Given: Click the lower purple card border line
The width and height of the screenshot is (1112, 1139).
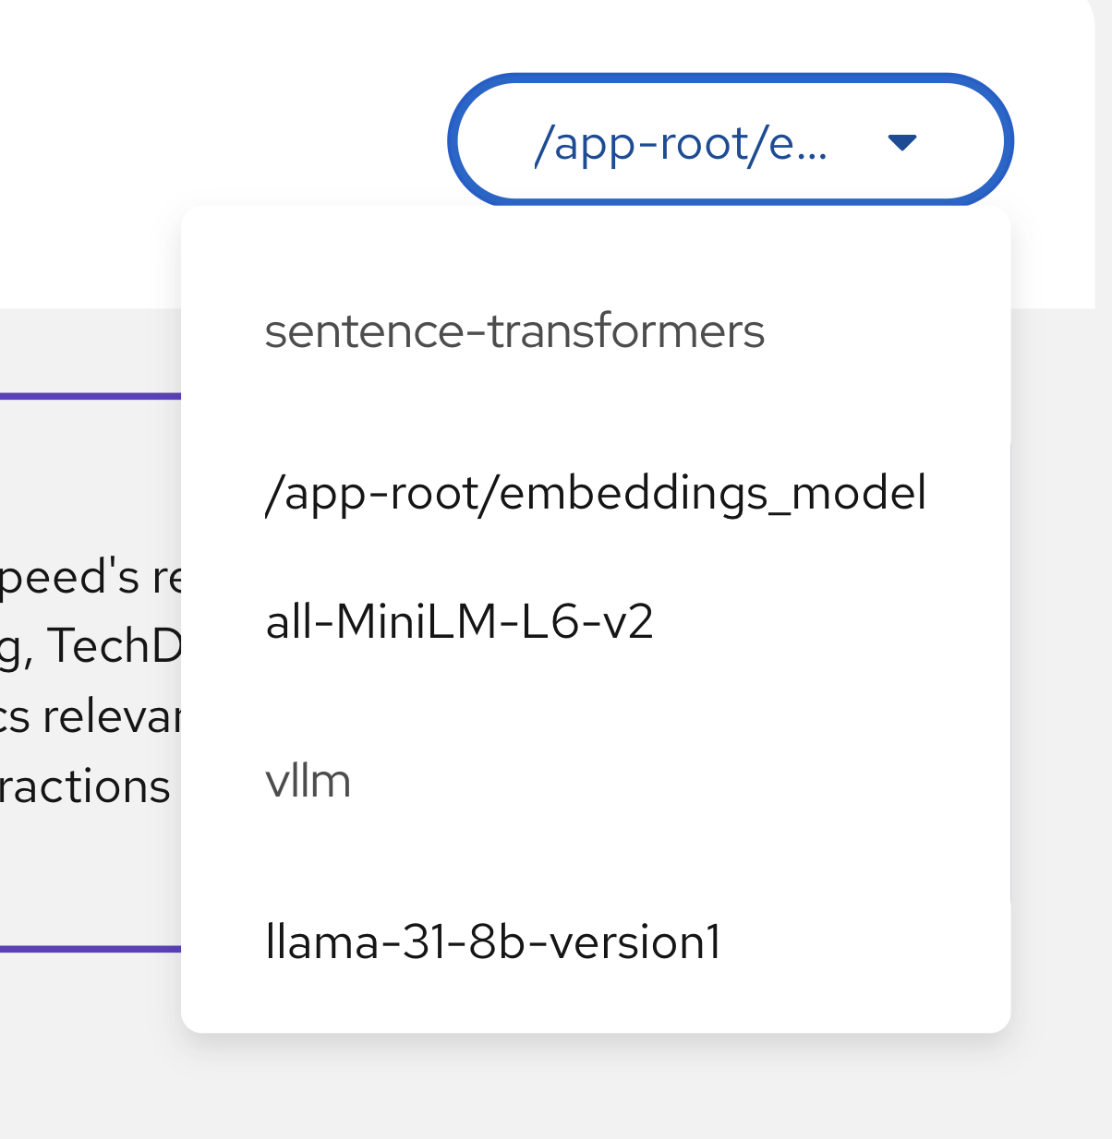Looking at the screenshot, I should 91,948.
